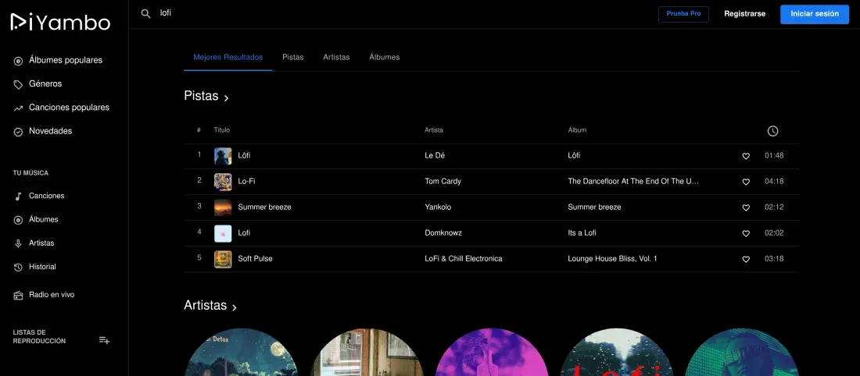Click the Iniciar sesión button
This screenshot has width=860, height=376.
tap(815, 14)
